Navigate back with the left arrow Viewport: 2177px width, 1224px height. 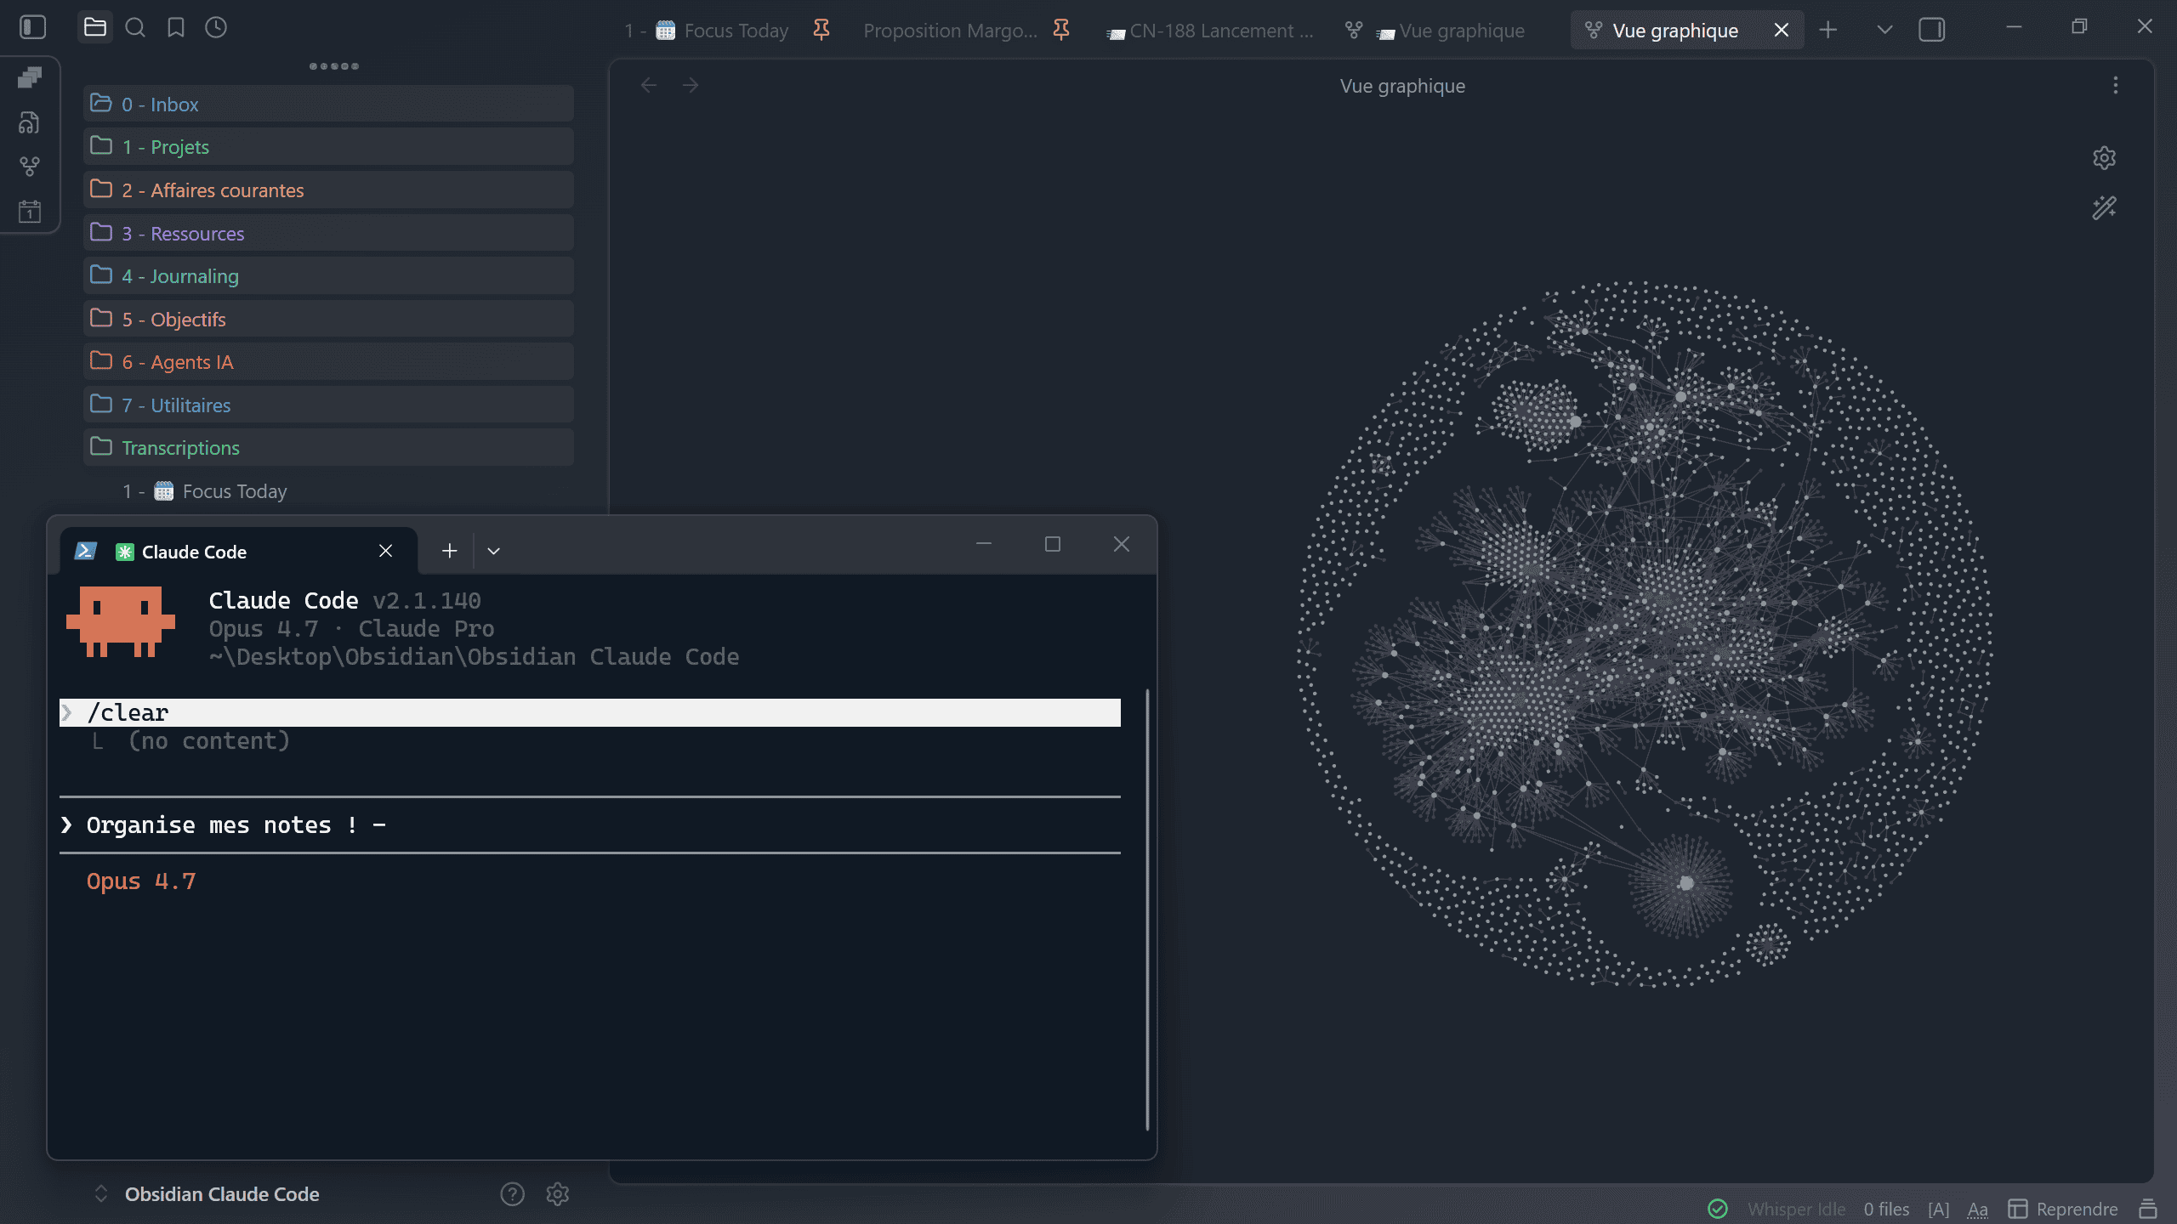(x=649, y=85)
